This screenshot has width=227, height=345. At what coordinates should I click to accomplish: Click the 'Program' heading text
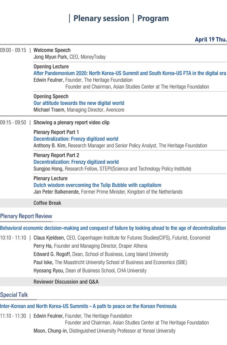(153, 18)
